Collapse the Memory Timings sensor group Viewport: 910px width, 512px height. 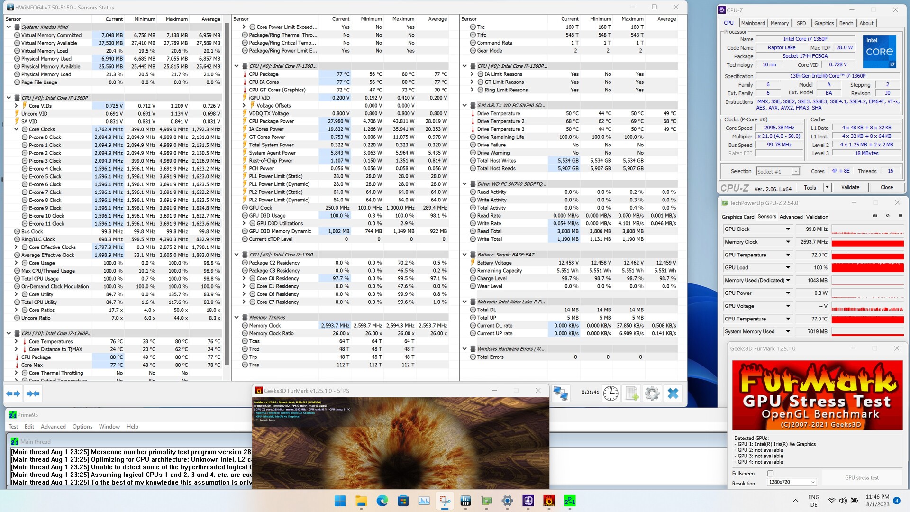(x=237, y=318)
